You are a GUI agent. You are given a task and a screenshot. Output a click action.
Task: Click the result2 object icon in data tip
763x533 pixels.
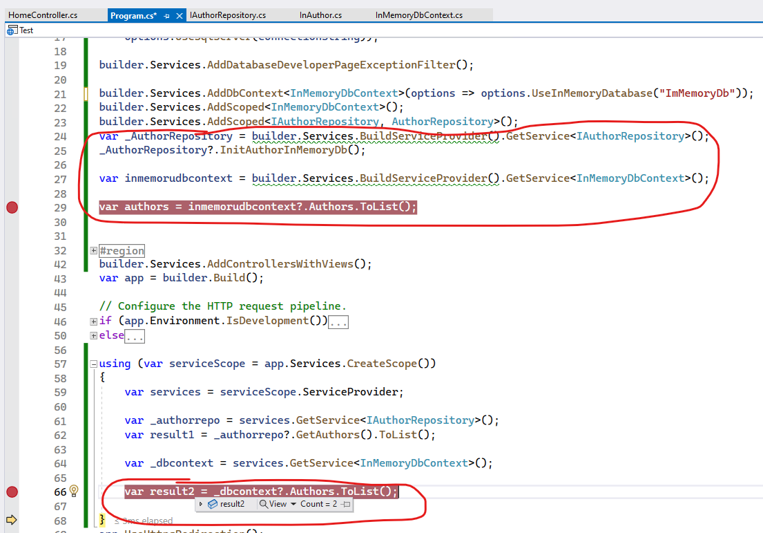coord(213,504)
